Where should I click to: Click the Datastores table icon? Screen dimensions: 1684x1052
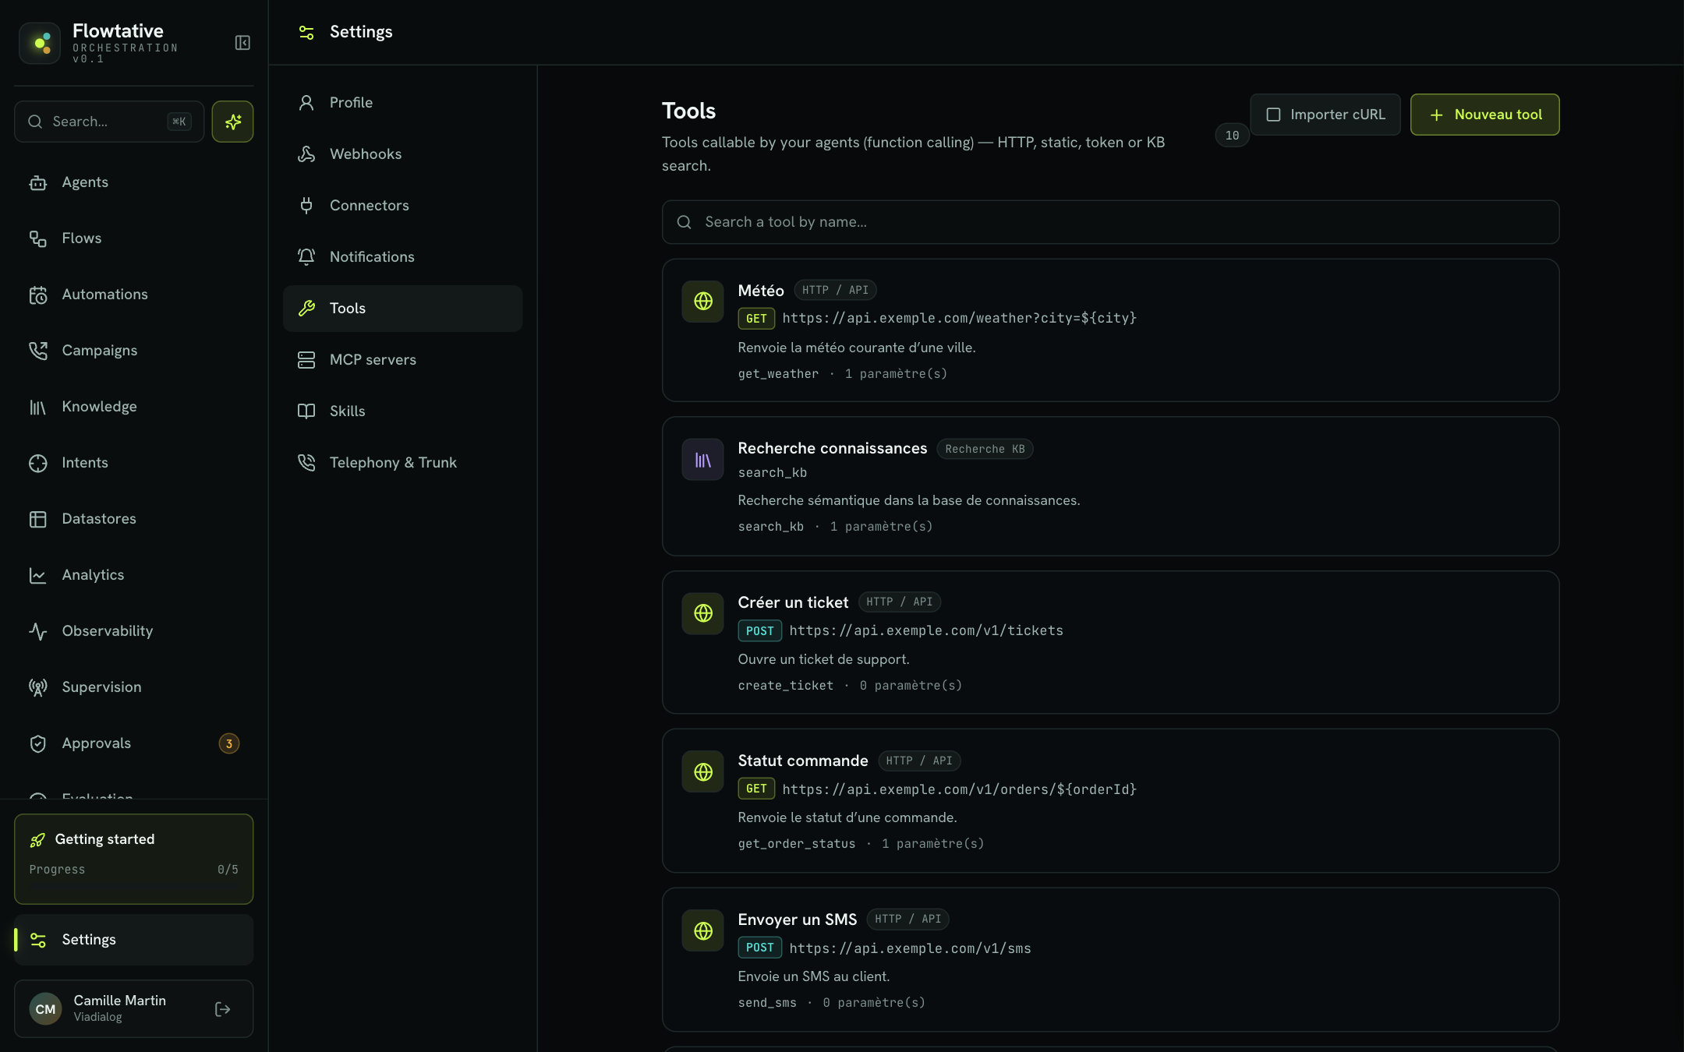(x=37, y=519)
